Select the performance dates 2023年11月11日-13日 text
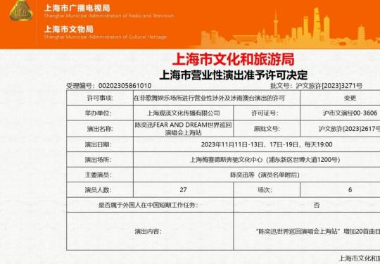 267,145
